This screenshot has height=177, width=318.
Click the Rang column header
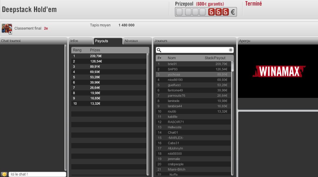tap(77, 50)
